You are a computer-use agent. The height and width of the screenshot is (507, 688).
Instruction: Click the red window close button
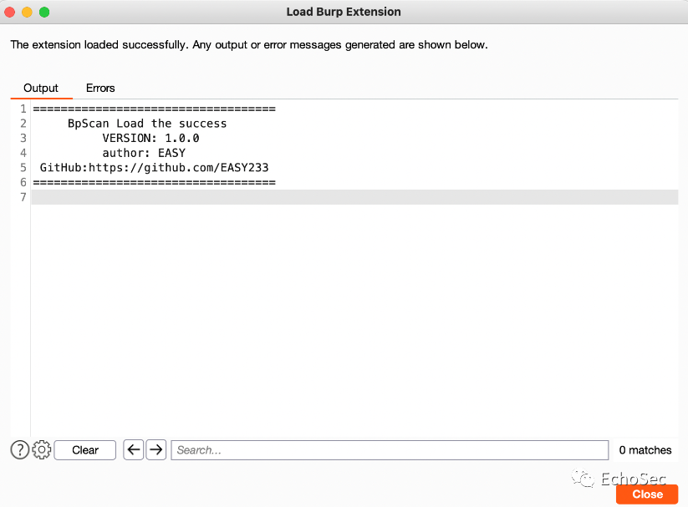pos(10,12)
